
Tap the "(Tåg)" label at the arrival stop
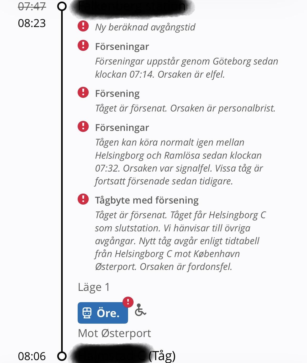pos(162,356)
